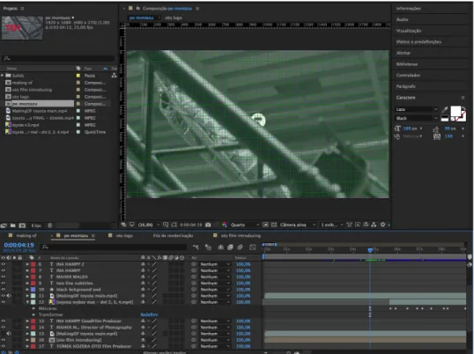
Task: Expand the Solids folder
Action: click(3, 76)
